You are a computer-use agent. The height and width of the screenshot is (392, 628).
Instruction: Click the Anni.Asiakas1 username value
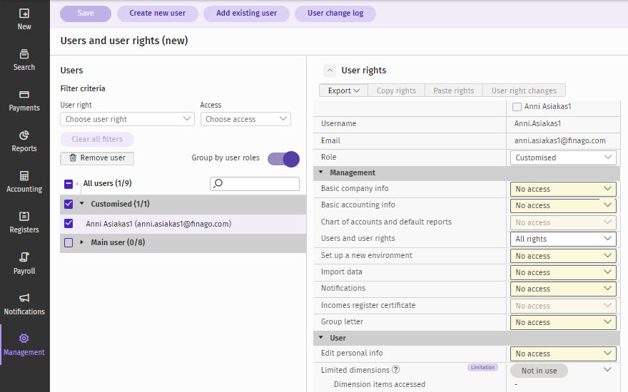pos(537,123)
